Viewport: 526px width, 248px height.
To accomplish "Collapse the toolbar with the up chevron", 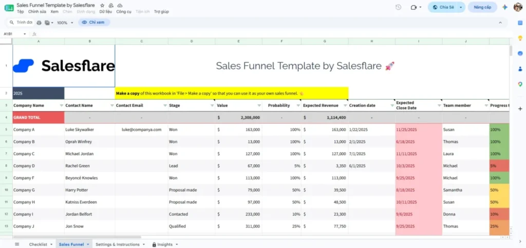I will 500,23.
